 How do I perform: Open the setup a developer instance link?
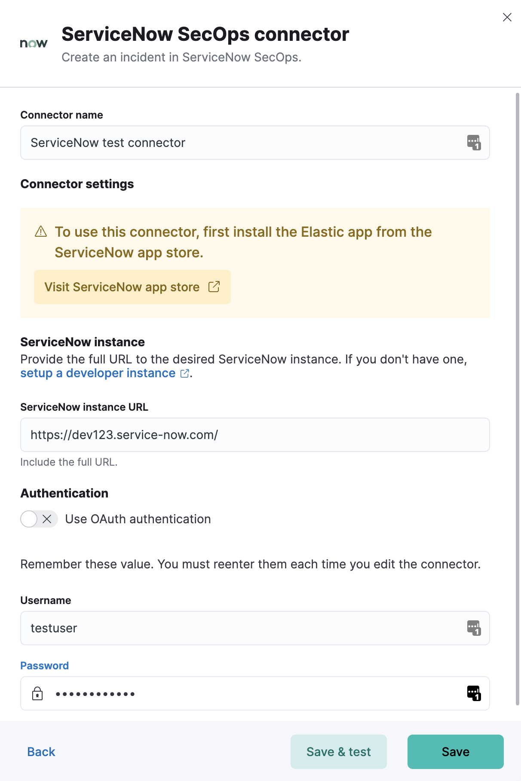(x=98, y=373)
